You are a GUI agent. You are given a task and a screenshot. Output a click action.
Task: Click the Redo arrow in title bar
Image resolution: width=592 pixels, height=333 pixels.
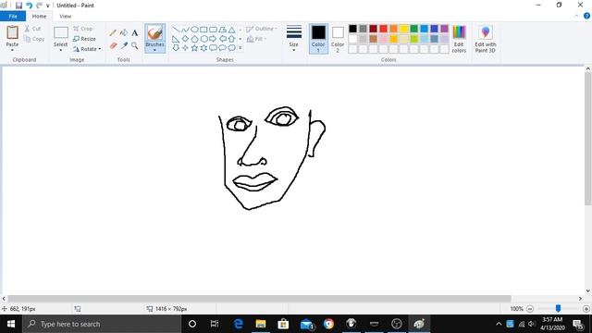click(x=39, y=6)
